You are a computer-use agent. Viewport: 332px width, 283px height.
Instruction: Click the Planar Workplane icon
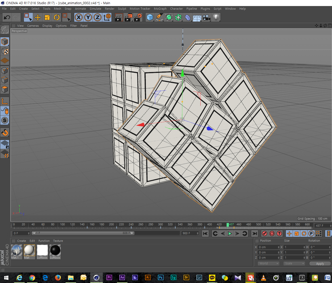pos(5,154)
